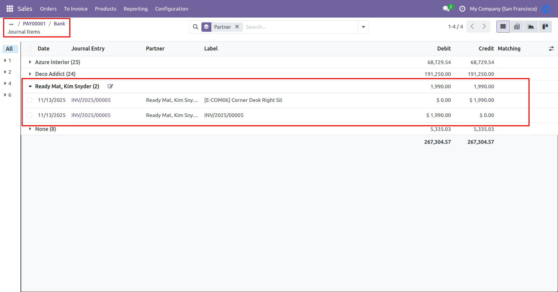Click the Partner group layers icon
Viewport: 558px width, 292px height.
click(206, 27)
